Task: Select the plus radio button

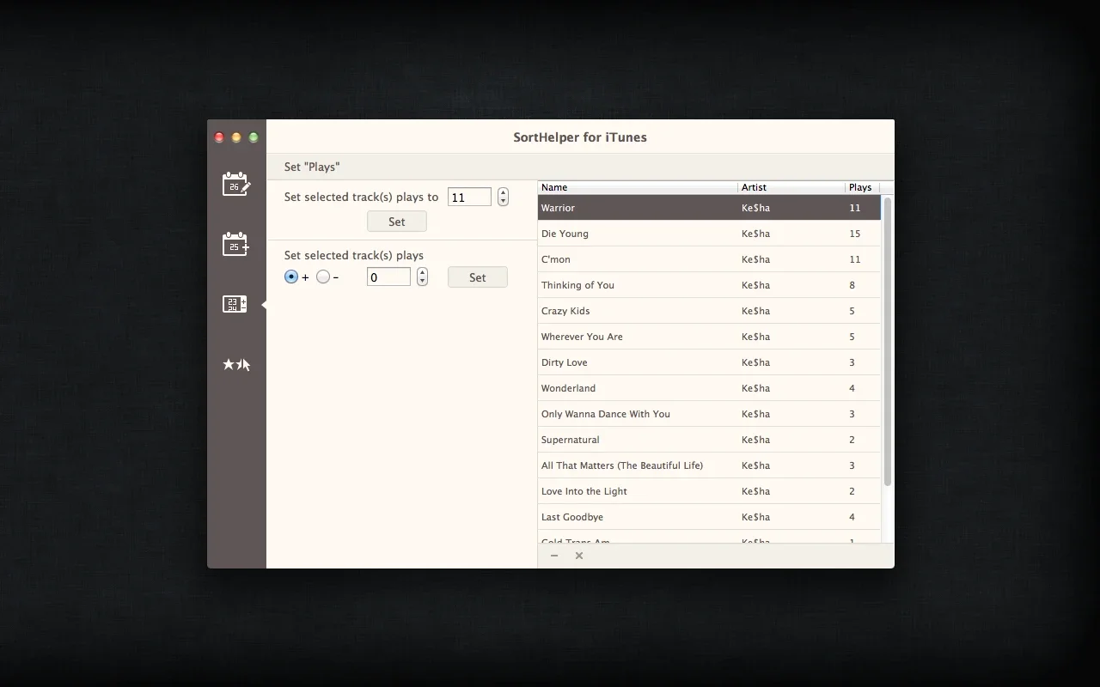Action: (x=291, y=277)
